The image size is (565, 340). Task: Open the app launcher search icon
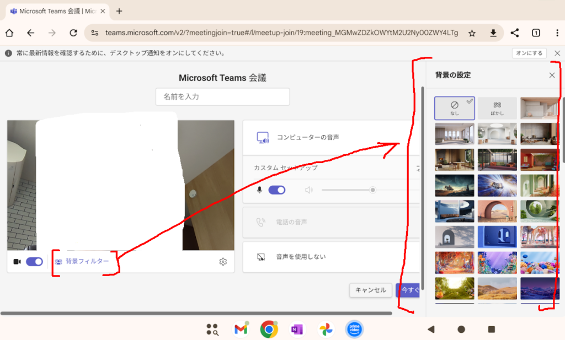(212, 329)
